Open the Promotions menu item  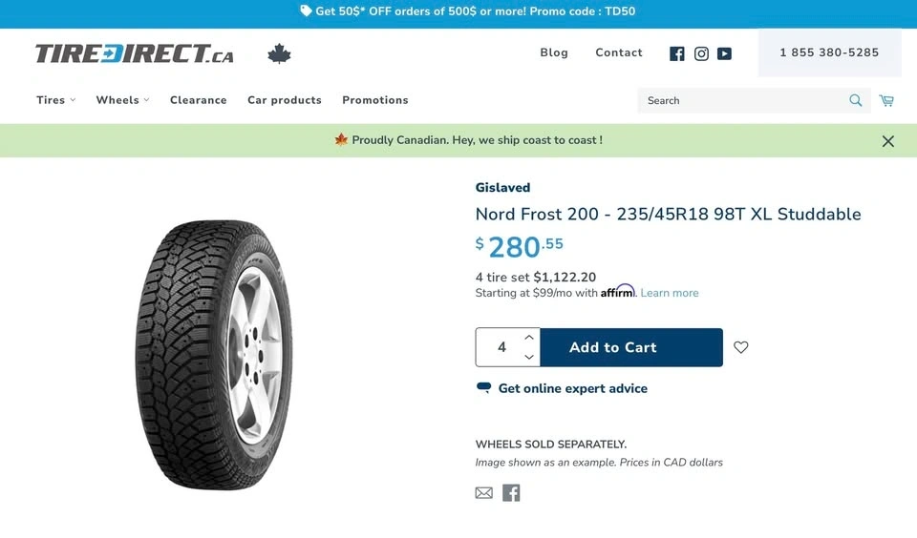(x=375, y=100)
